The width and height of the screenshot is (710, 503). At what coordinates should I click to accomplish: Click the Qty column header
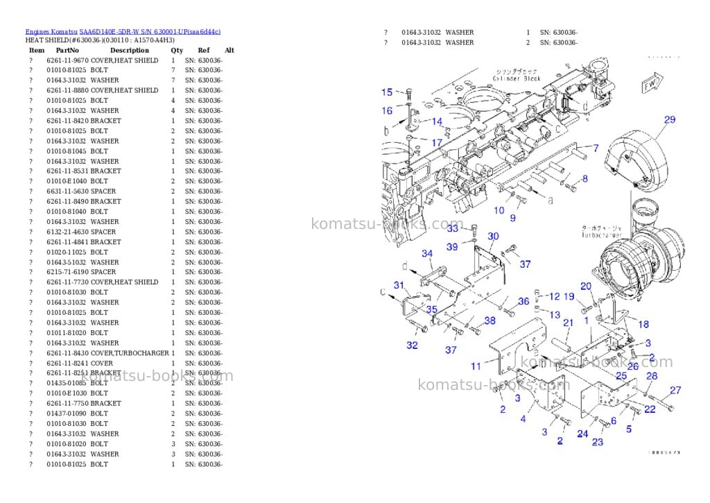pos(177,50)
